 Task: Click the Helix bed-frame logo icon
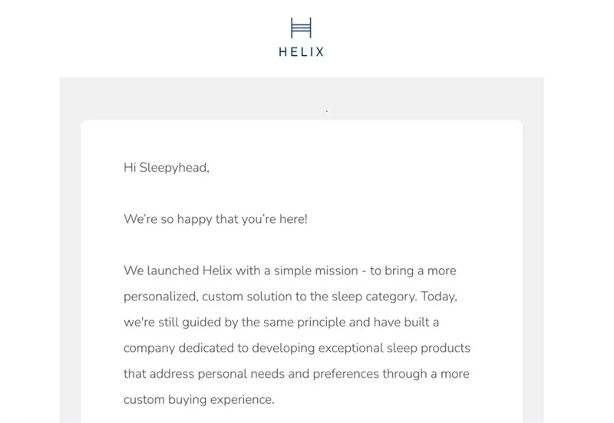302,28
